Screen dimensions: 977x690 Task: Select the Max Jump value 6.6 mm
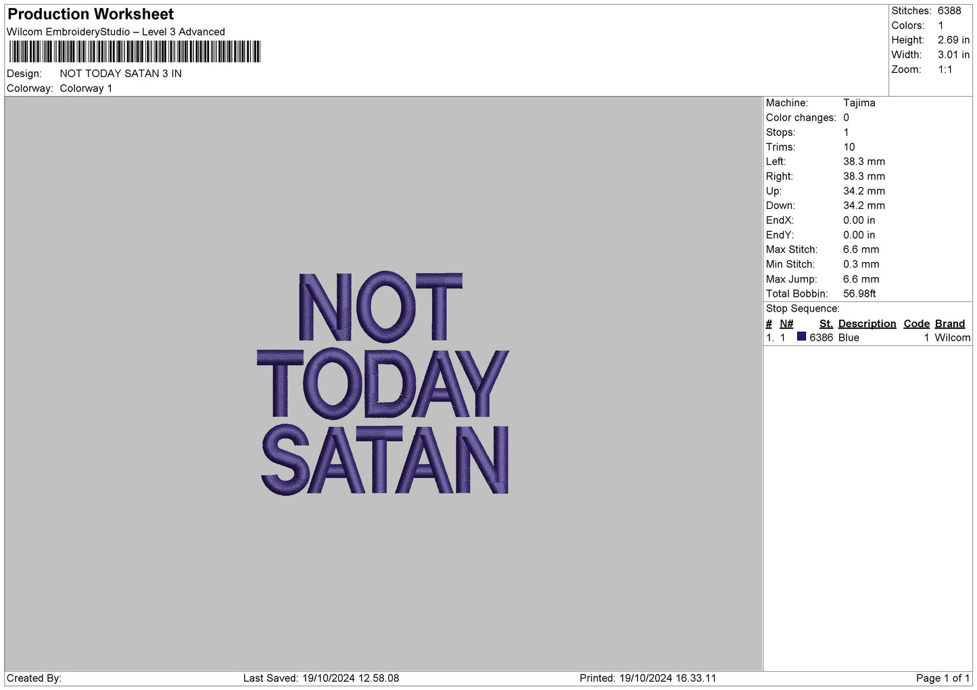click(861, 279)
